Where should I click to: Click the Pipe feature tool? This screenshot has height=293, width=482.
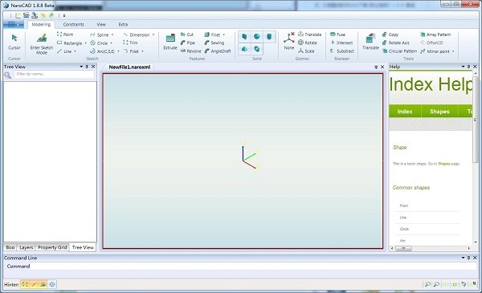coord(188,43)
